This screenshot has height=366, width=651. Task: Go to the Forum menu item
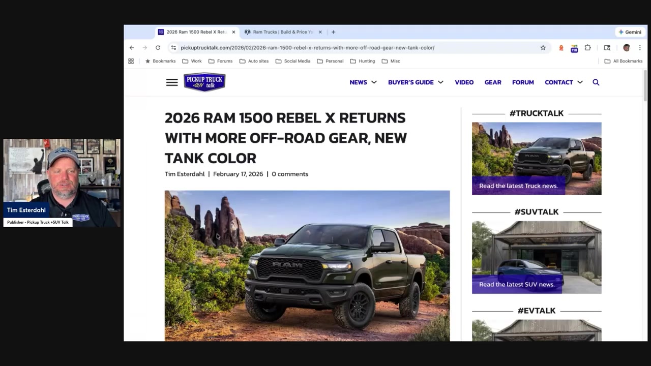click(523, 82)
